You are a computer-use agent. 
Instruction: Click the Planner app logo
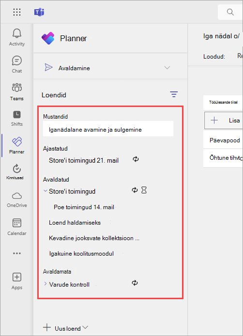48,38
